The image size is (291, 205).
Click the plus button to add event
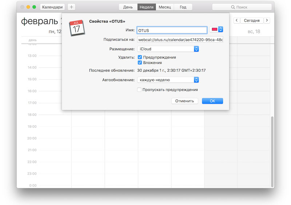pos(71,7)
